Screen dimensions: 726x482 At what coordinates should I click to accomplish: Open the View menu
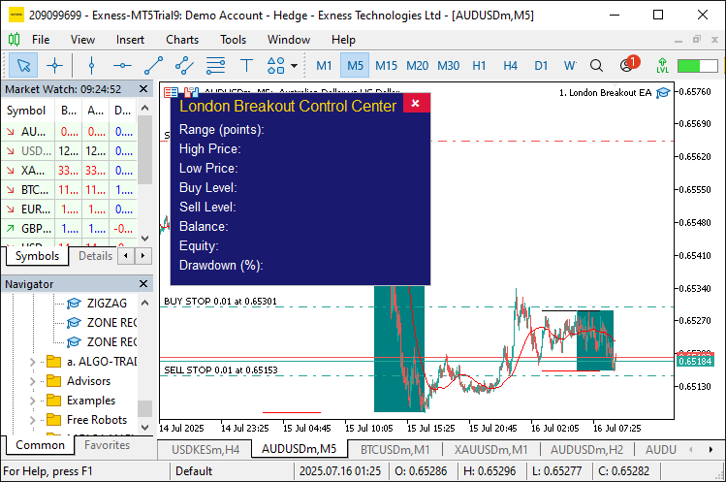(x=82, y=40)
